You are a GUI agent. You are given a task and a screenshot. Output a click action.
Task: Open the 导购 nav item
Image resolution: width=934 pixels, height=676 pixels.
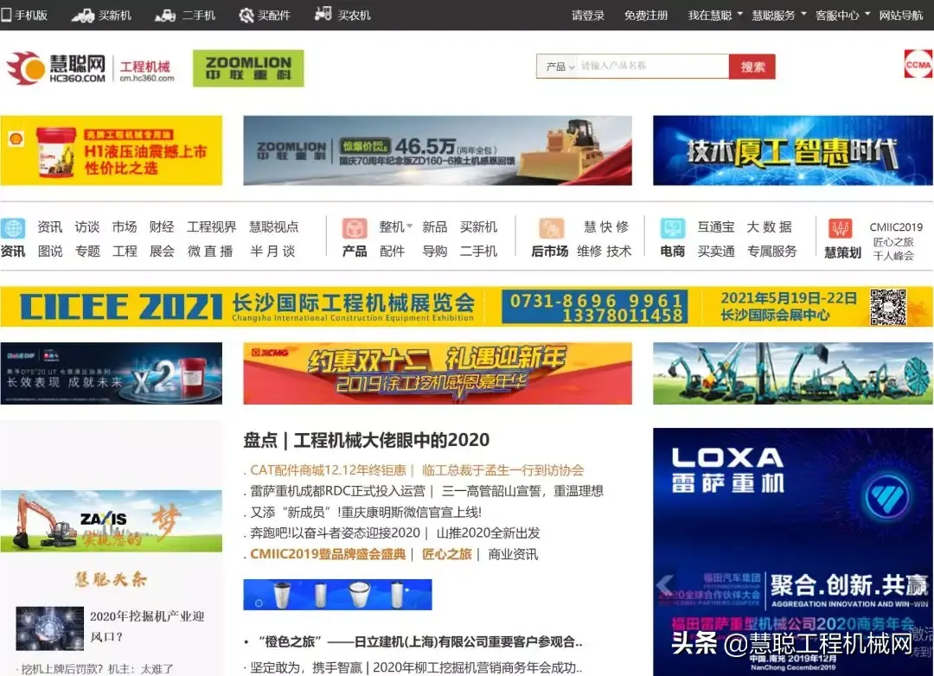(435, 252)
